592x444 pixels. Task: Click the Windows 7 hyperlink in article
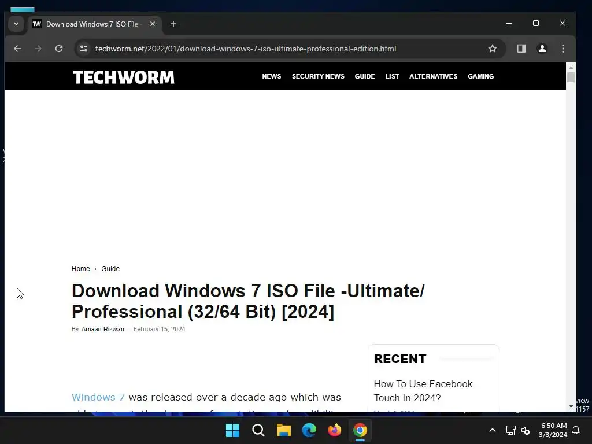tap(98, 397)
